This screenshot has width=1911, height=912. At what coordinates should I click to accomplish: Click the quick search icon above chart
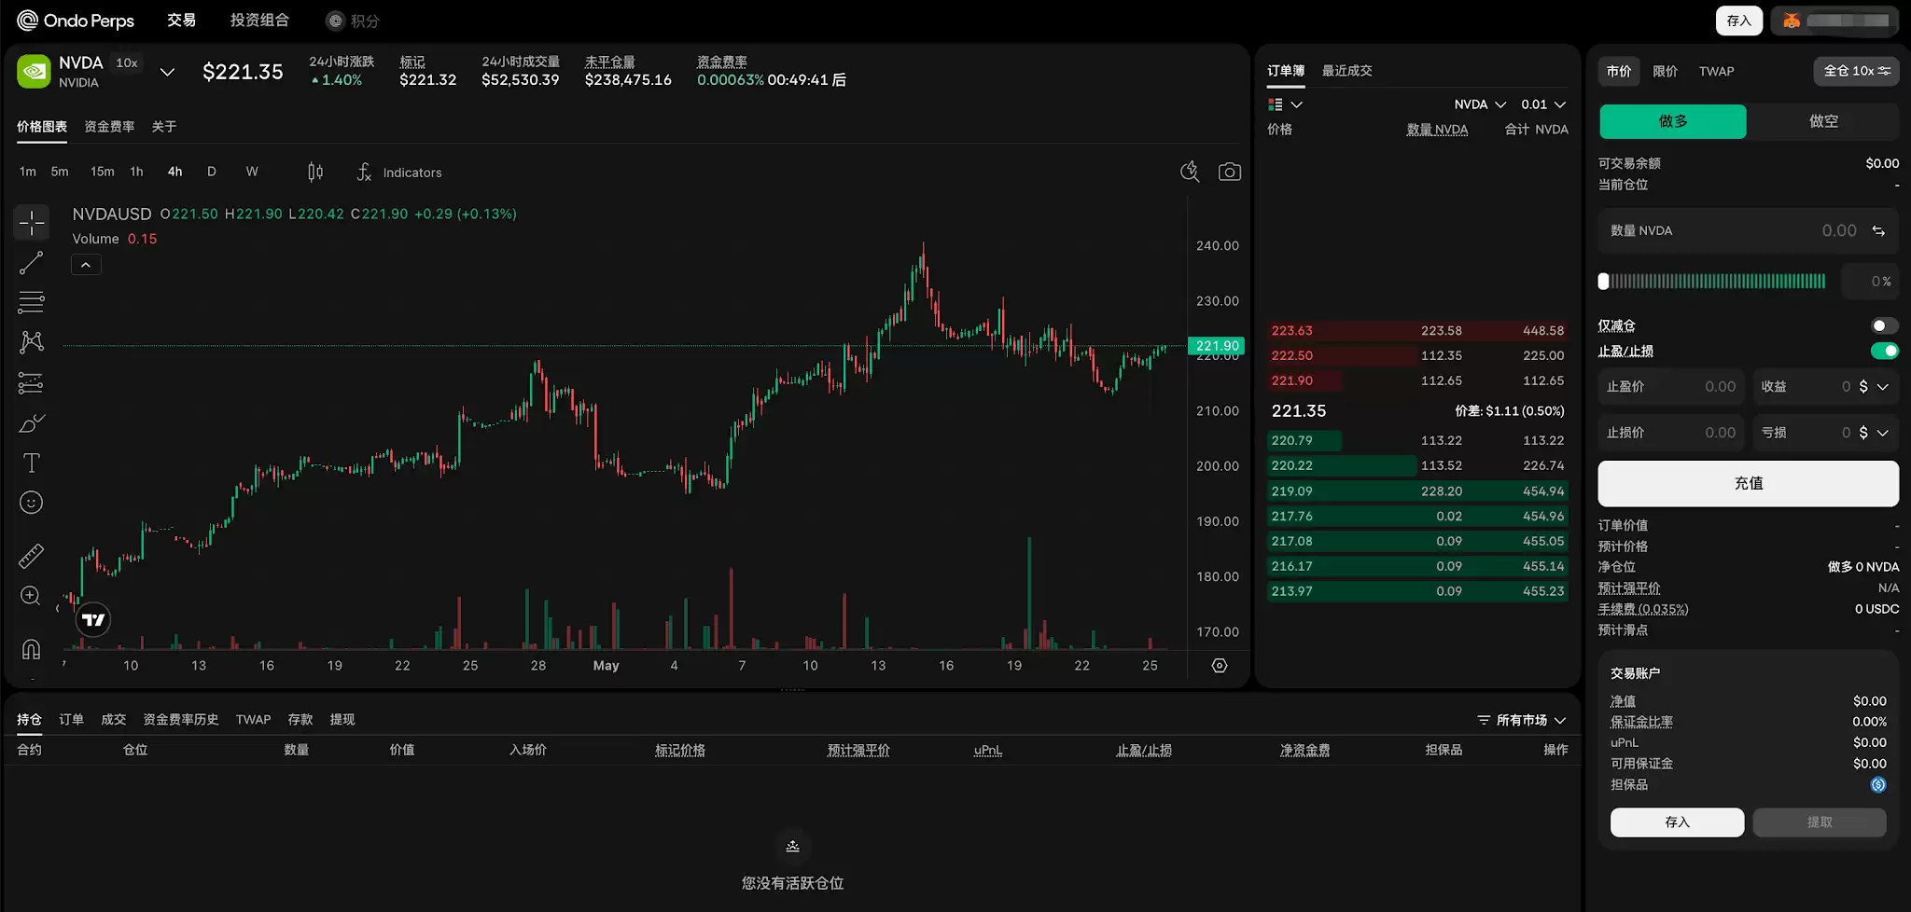[x=1190, y=172]
